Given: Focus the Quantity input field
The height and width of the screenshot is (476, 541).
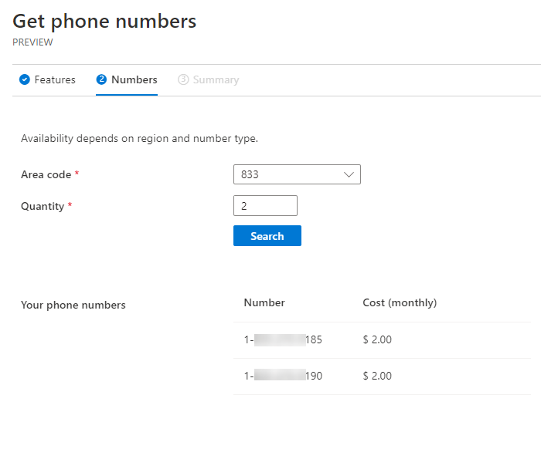Looking at the screenshot, I should tap(265, 206).
